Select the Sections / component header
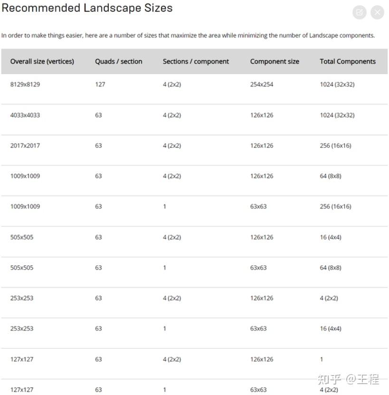 [196, 61]
